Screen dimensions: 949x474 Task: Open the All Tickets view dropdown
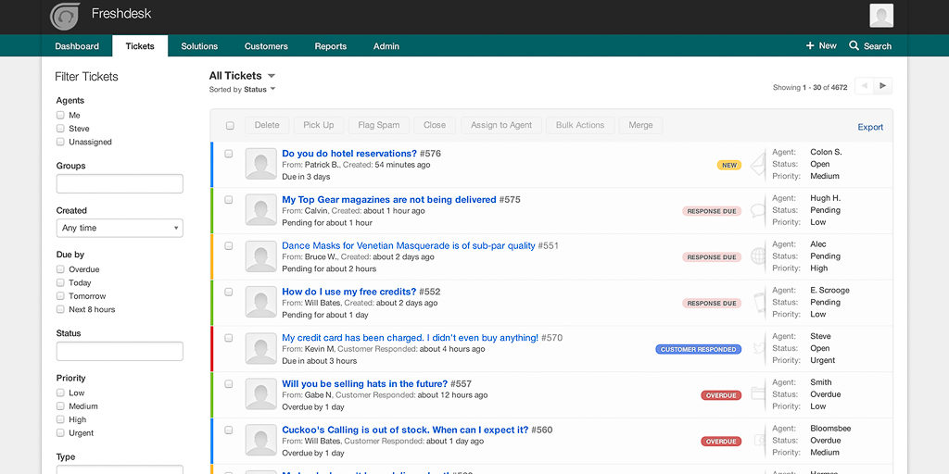242,76
